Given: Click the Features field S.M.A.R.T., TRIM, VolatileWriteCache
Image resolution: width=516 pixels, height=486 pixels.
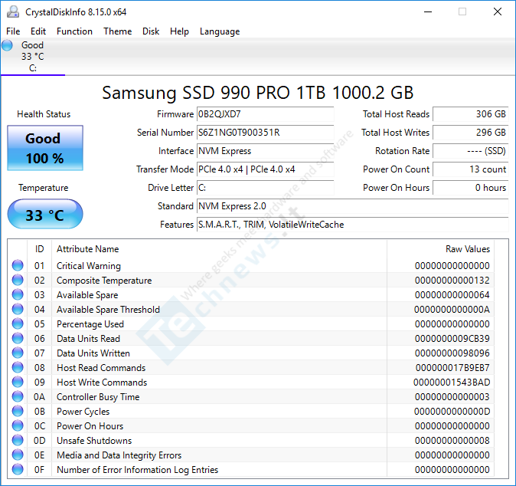Looking at the screenshot, I should click(353, 225).
